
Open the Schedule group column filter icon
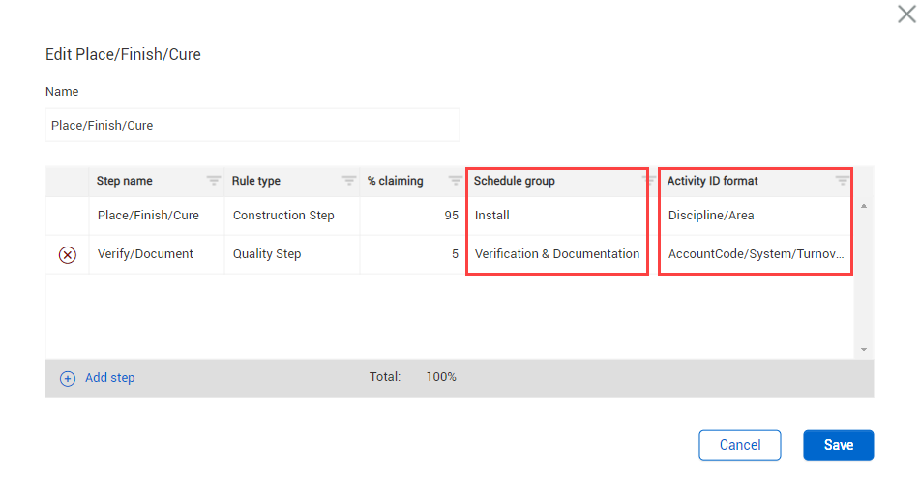(649, 181)
